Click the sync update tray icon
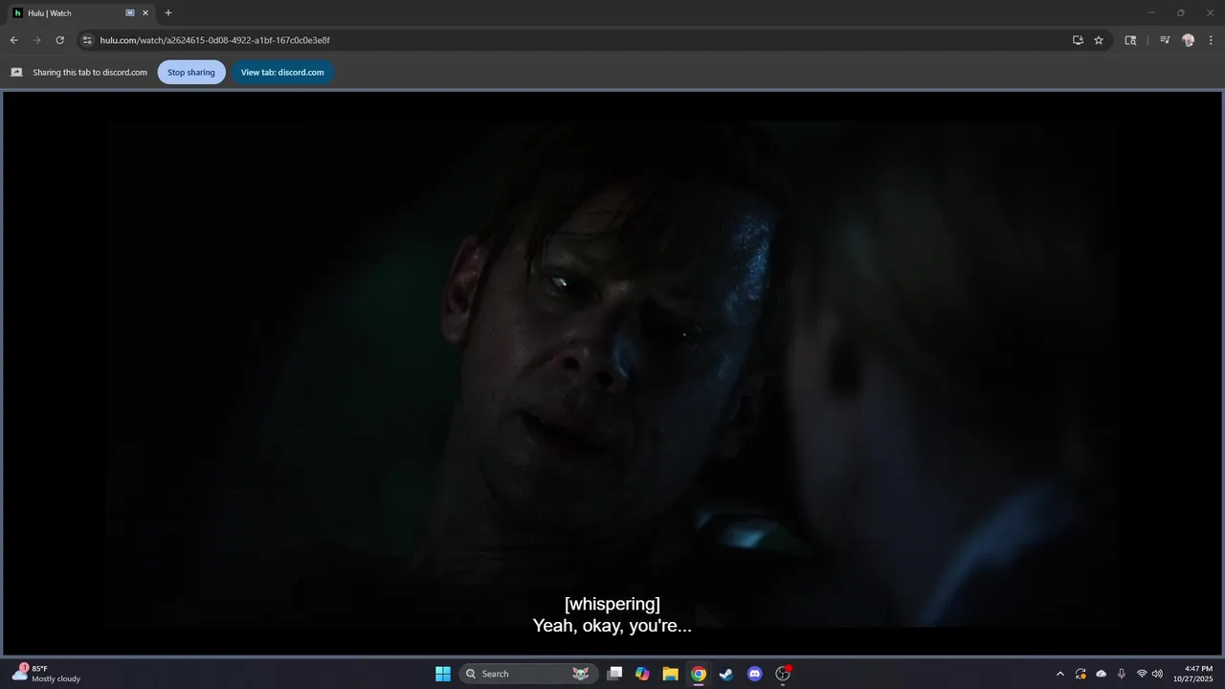The image size is (1225, 689). (1080, 674)
